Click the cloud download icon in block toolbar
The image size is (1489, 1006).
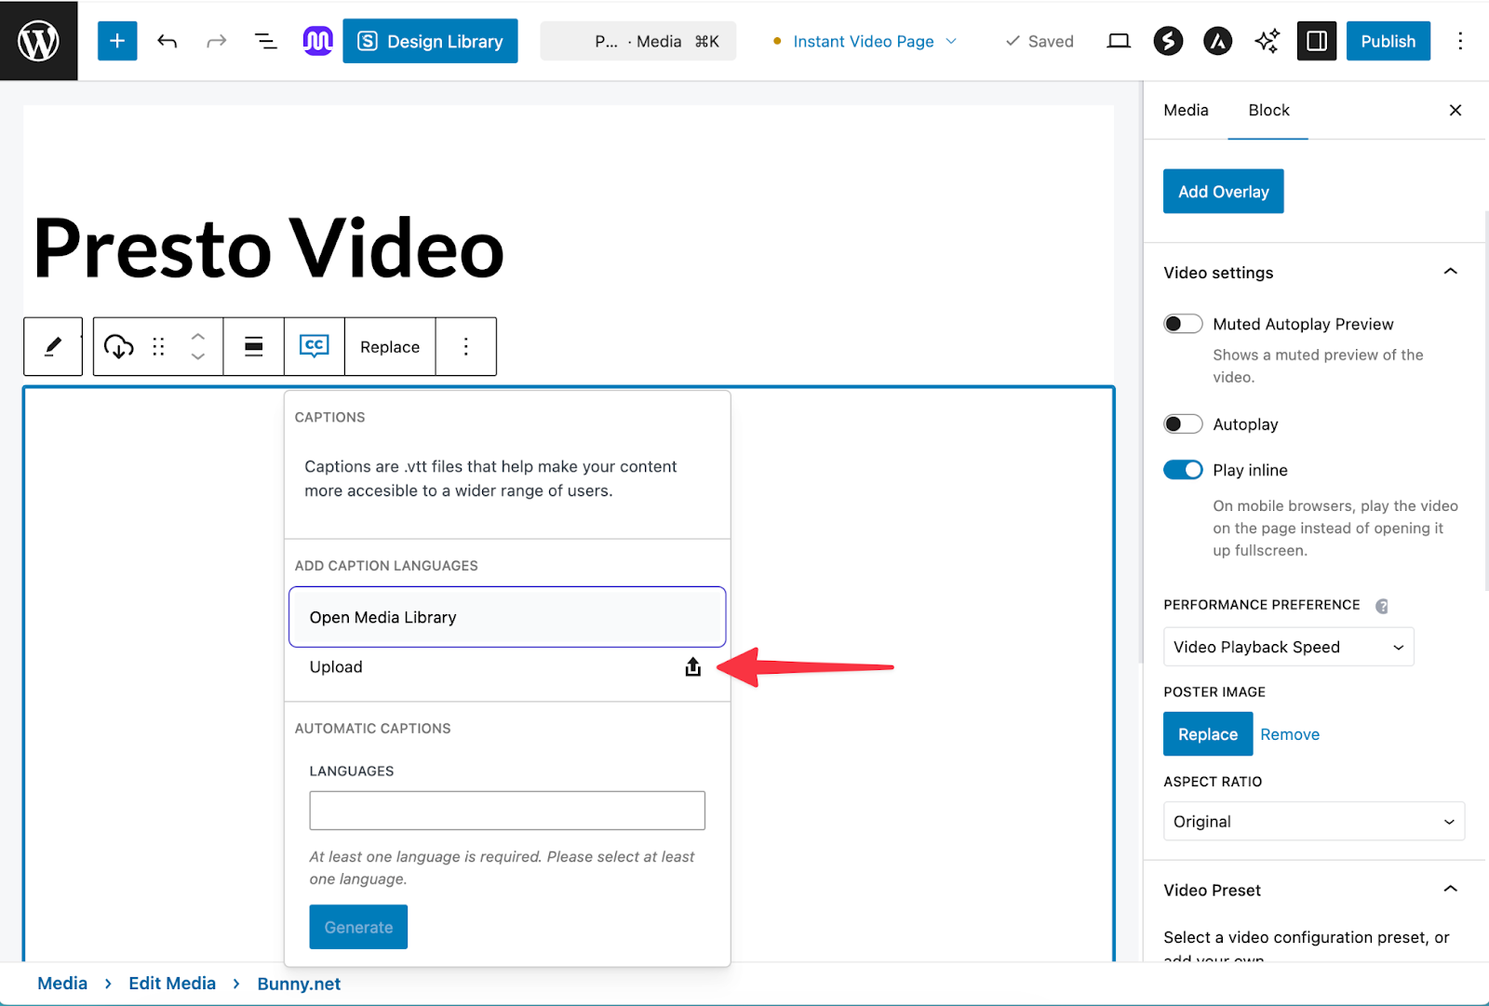pyautogui.click(x=118, y=346)
